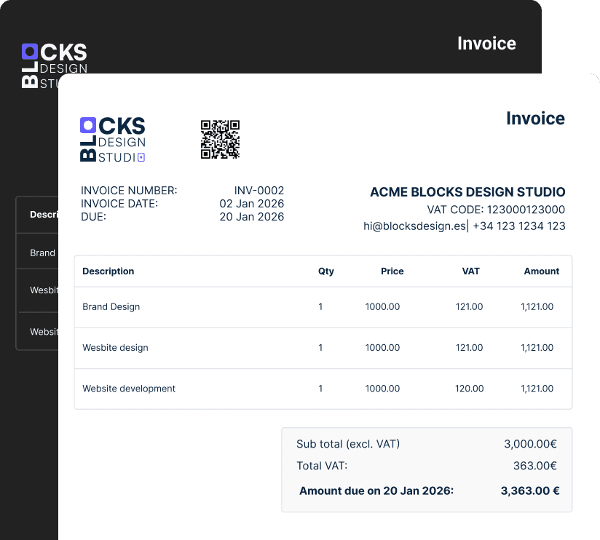Click the amount in Website development row
600x540 pixels.
[x=537, y=389]
